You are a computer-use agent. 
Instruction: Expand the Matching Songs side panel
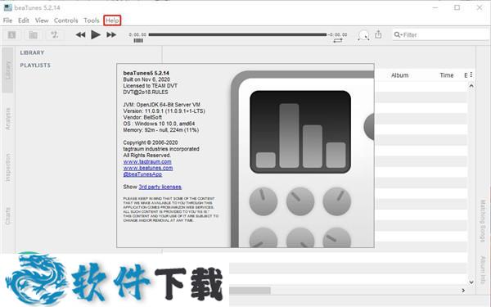point(483,220)
